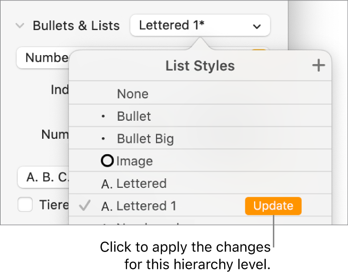Select the None list style
Screen dimensions: 348x276
(133, 94)
